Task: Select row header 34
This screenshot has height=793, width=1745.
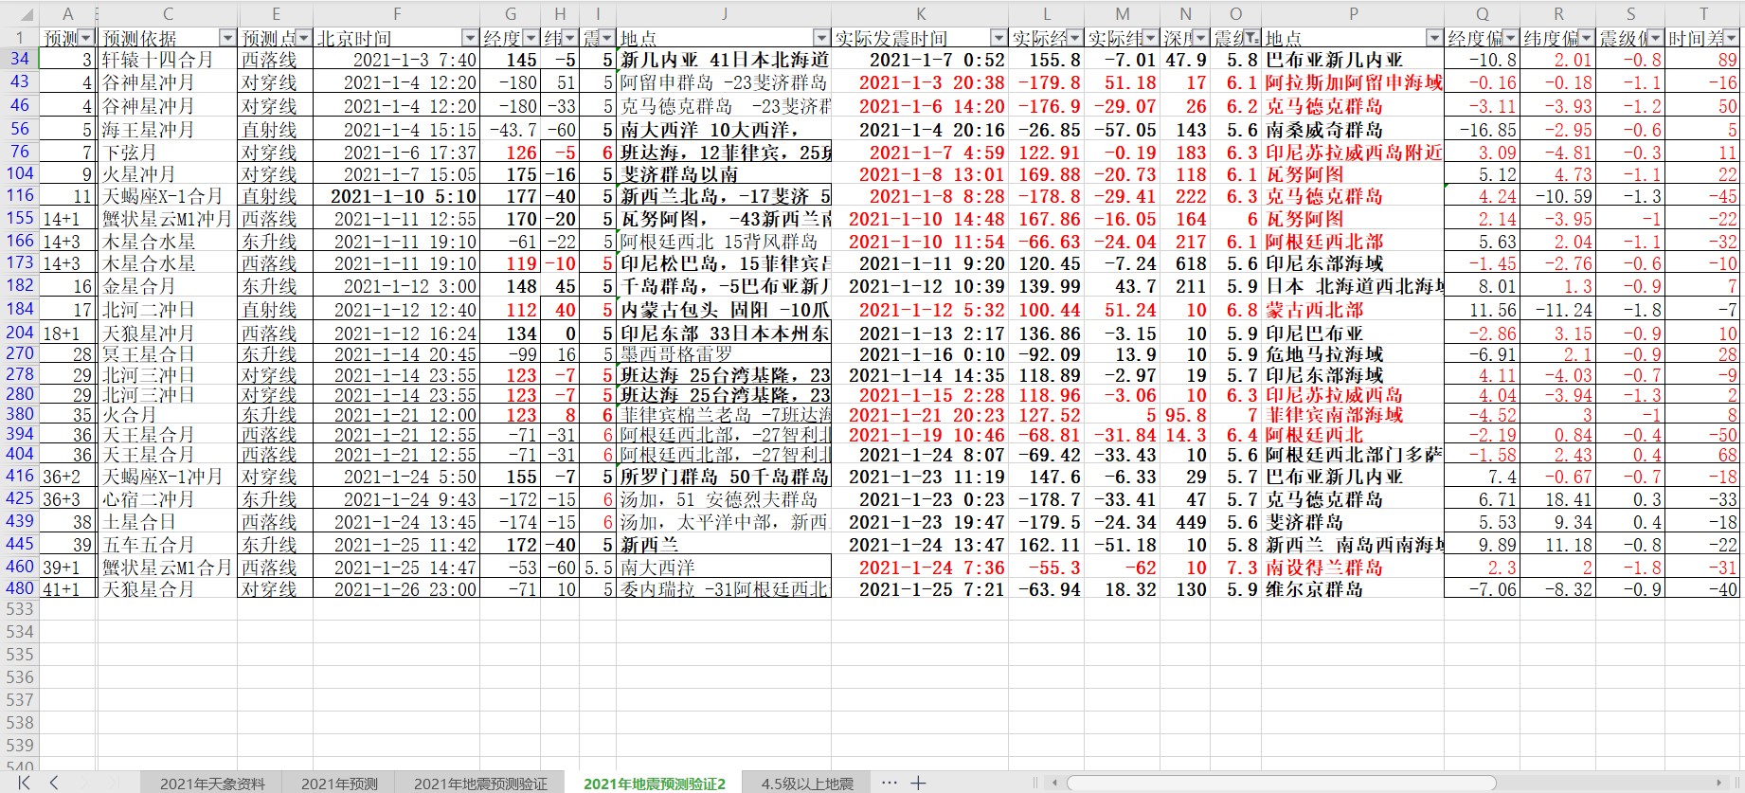Action: 19,59
